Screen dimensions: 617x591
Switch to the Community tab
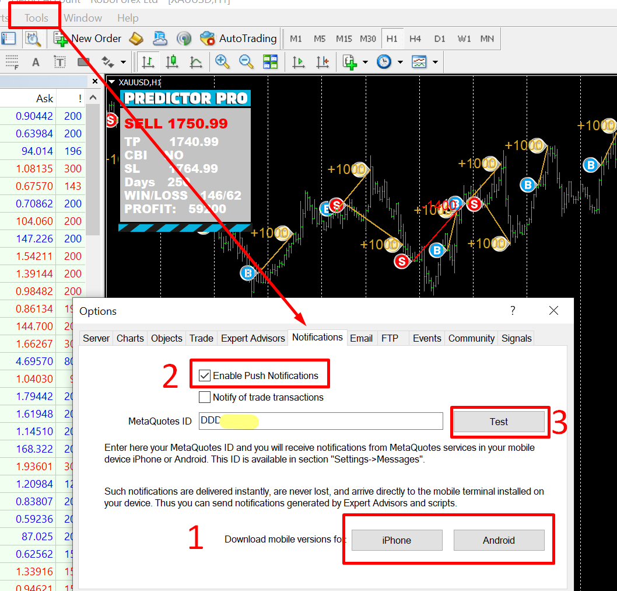click(471, 339)
